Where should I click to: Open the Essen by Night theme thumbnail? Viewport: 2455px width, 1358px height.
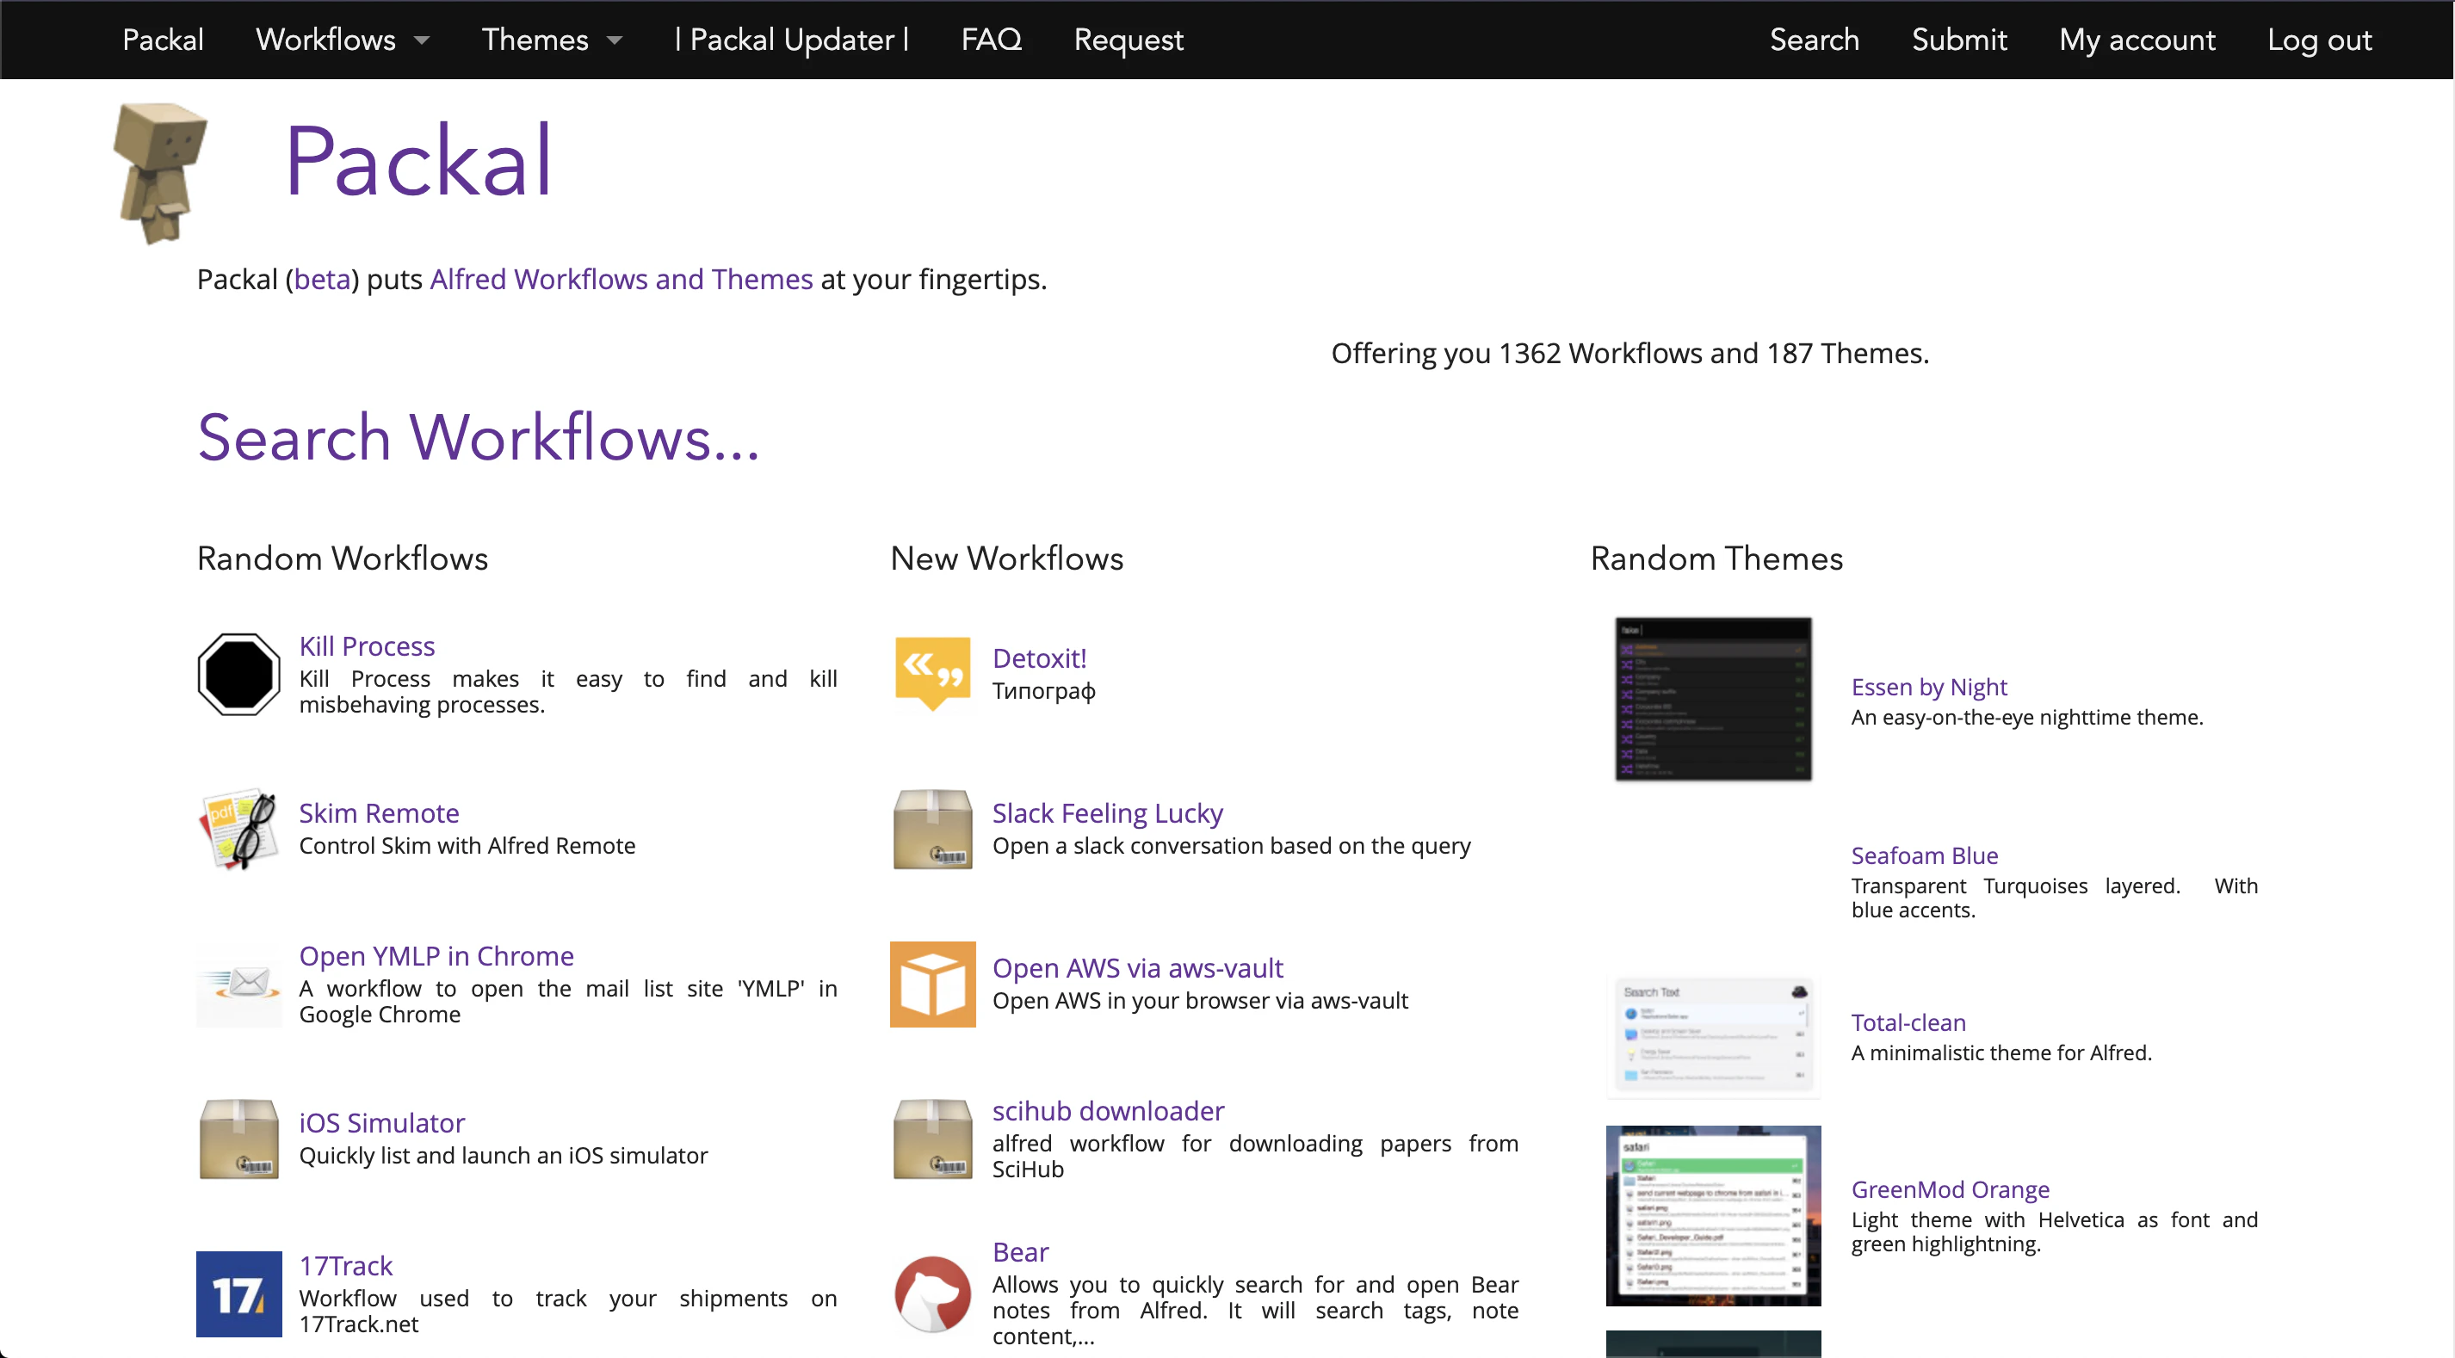click(x=1713, y=699)
